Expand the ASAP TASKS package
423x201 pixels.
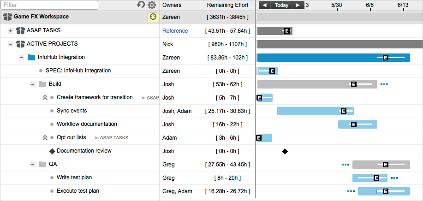coord(11,30)
